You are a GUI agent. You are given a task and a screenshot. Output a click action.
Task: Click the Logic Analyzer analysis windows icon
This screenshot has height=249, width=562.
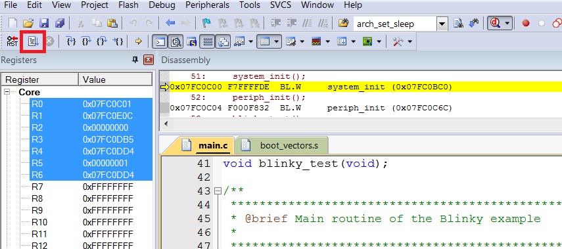click(316, 42)
